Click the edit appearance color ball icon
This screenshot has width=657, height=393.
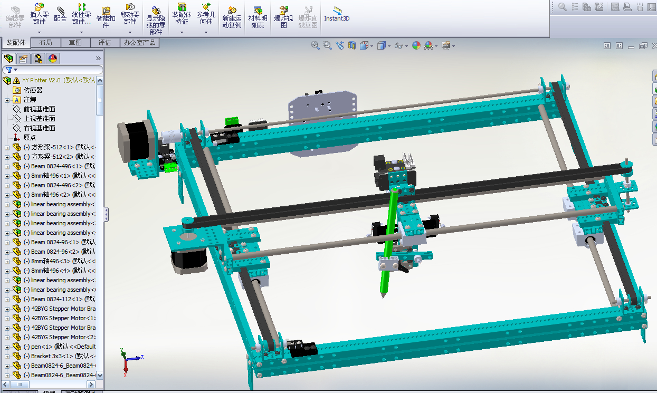point(416,45)
